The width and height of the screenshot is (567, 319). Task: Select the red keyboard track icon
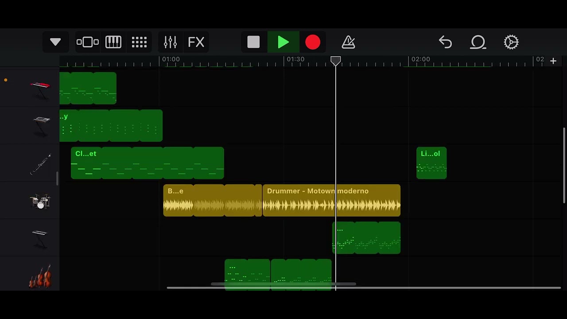(40, 90)
